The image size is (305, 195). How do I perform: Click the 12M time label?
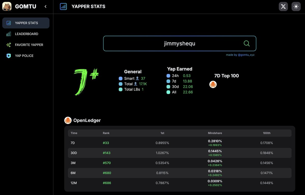point(73,183)
